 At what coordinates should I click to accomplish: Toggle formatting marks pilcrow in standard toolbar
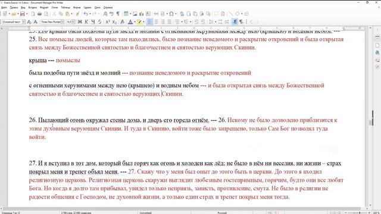[x=118, y=14]
